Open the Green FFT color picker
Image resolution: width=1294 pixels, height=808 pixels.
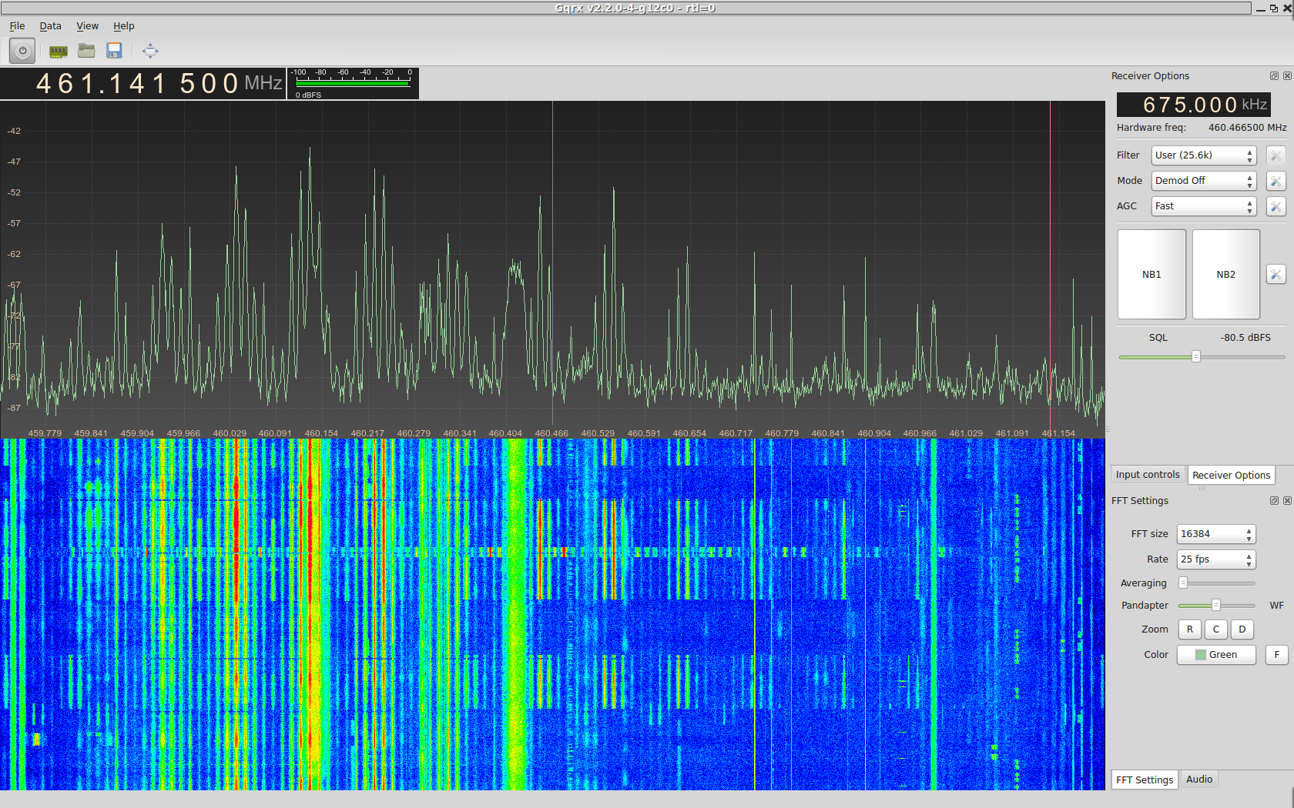[x=1216, y=655]
